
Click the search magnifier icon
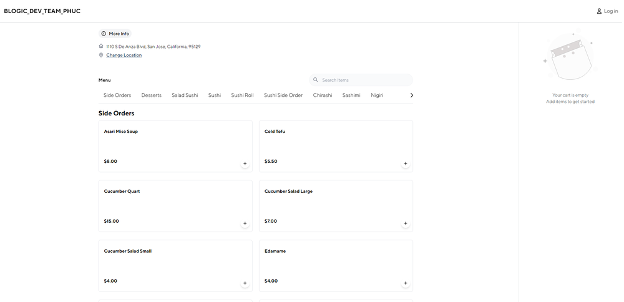(316, 80)
